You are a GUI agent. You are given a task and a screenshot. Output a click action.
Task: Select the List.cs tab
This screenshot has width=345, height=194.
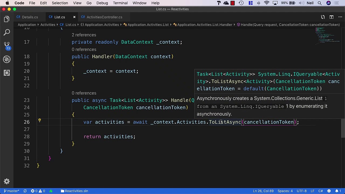point(60,17)
